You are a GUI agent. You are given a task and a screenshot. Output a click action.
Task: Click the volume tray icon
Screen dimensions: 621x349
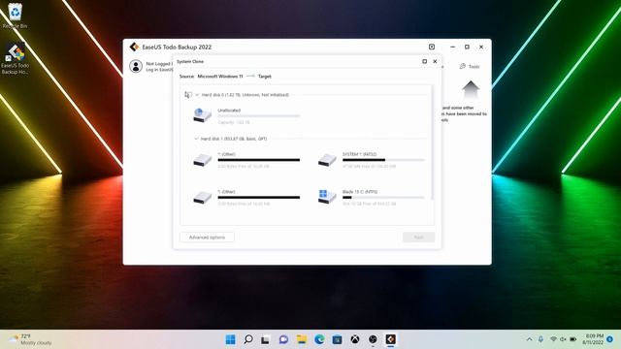(x=563, y=339)
